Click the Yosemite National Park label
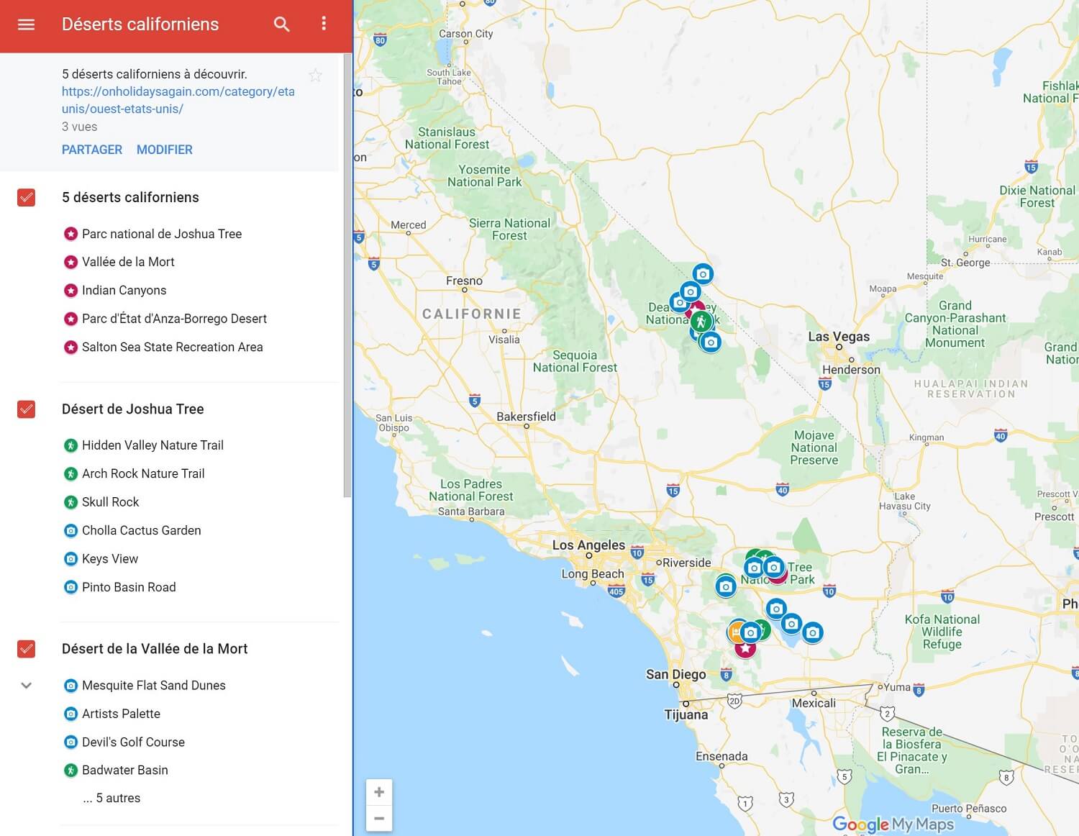 [x=485, y=176]
